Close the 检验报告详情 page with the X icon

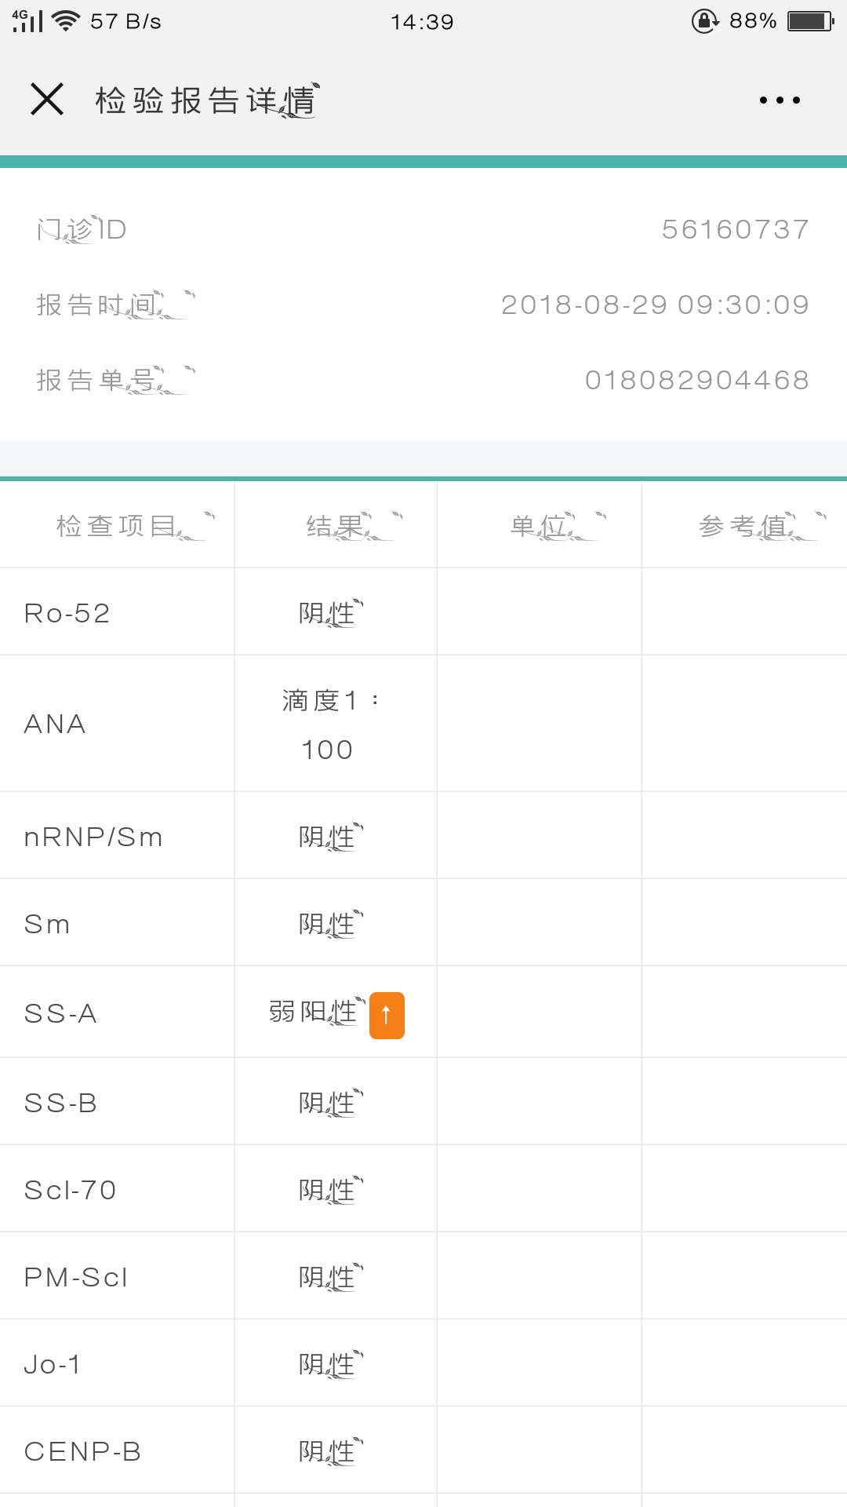[45, 99]
